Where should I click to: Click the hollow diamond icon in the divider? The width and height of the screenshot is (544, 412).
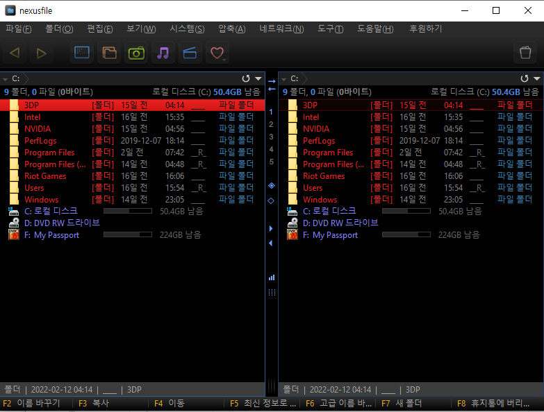(x=271, y=201)
